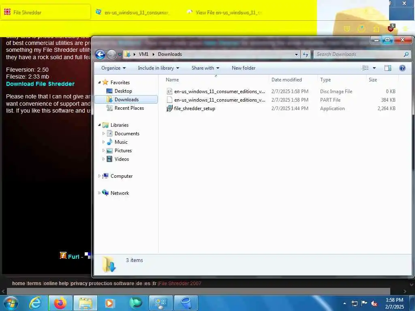Click the online help footer link
Screen dimensions: 415x311
56,283
